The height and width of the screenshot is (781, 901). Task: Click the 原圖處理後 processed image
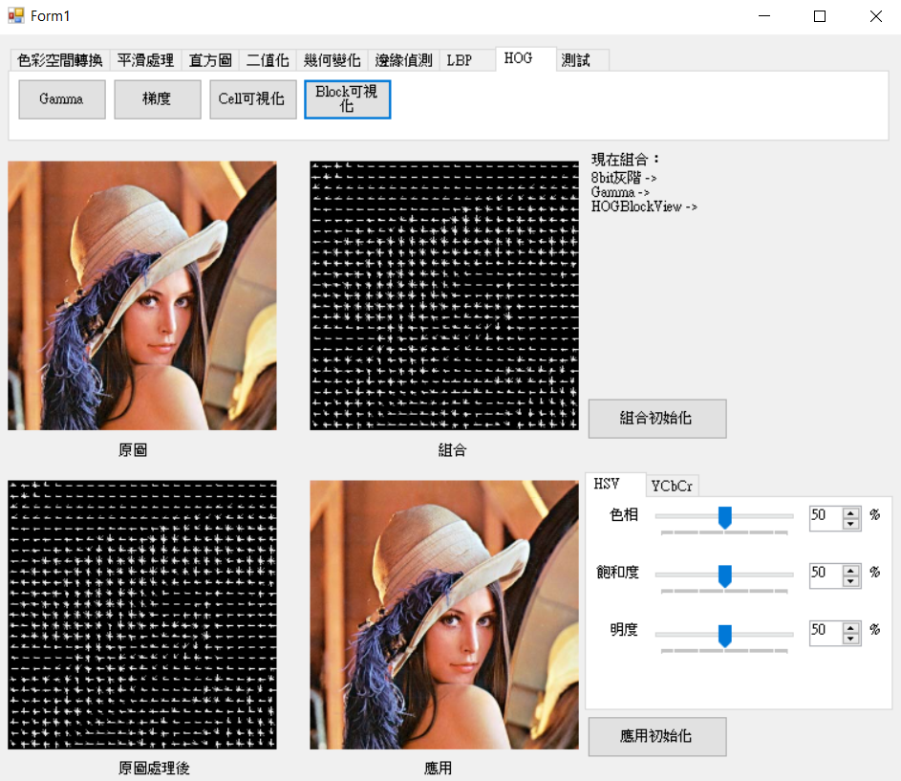click(142, 615)
